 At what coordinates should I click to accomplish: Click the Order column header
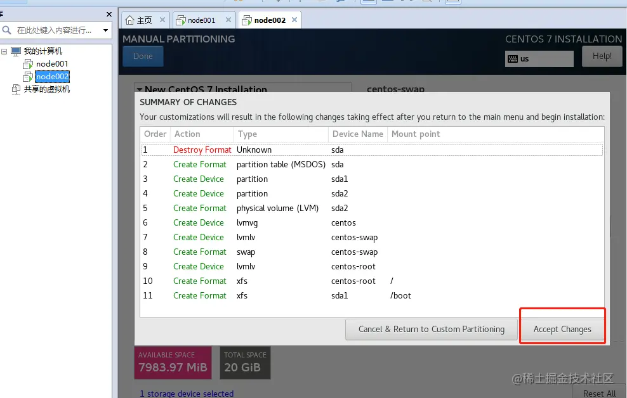pyautogui.click(x=155, y=134)
